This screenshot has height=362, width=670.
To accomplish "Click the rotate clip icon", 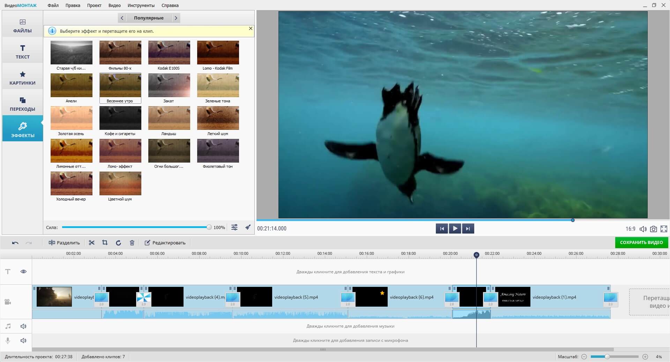I will point(118,243).
